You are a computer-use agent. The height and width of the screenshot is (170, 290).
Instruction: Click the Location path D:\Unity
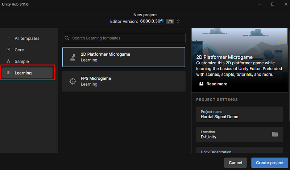[x=208, y=137]
